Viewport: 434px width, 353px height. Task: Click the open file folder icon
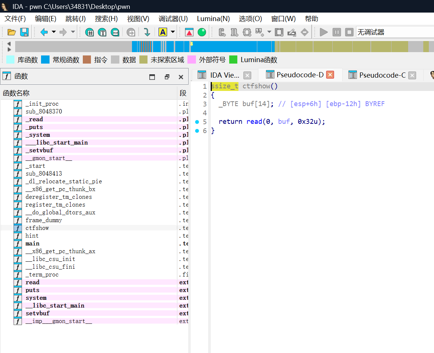pos(11,32)
